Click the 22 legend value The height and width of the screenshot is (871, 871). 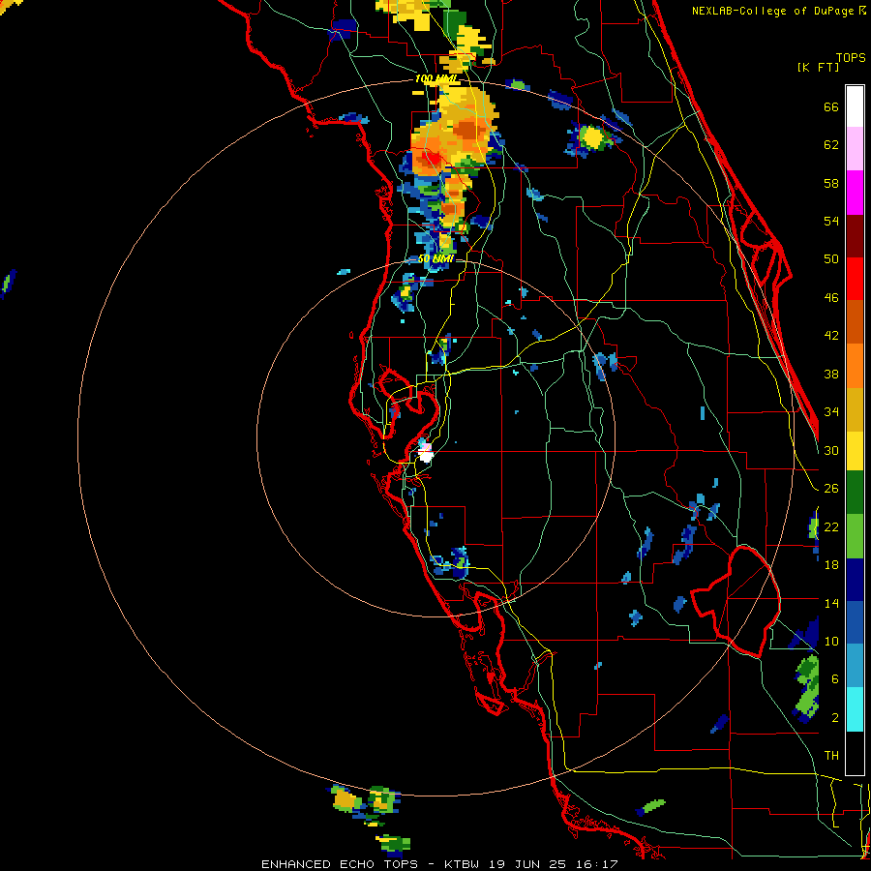click(831, 526)
